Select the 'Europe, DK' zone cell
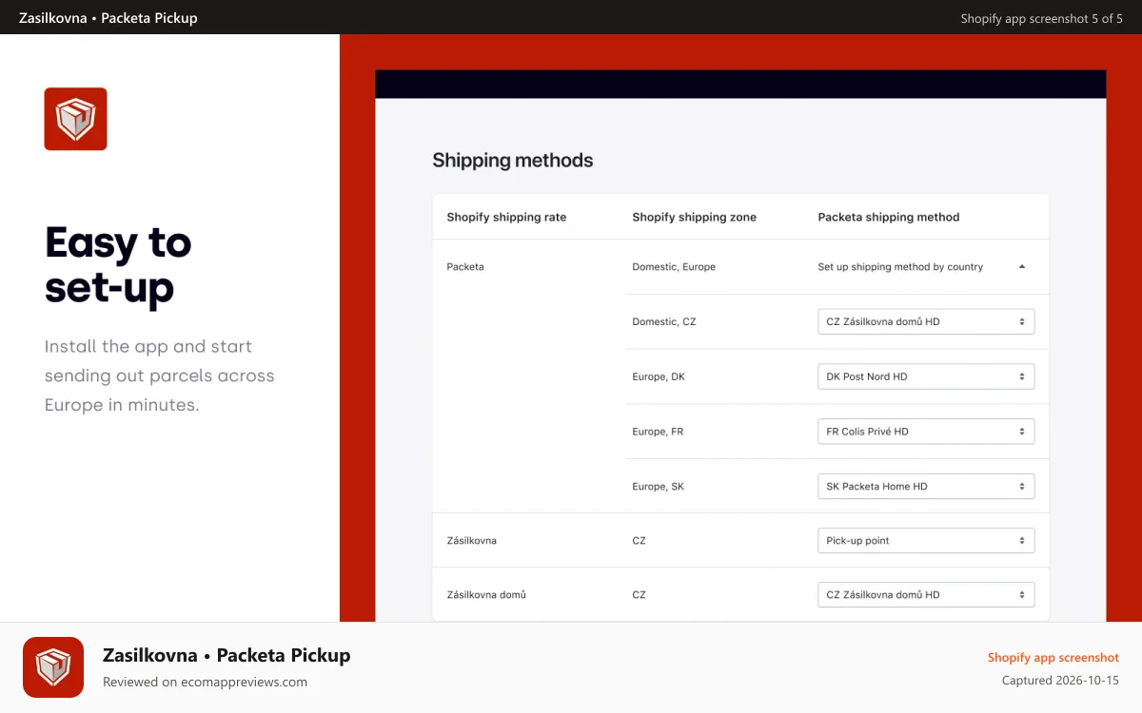This screenshot has width=1142, height=713. [x=659, y=376]
